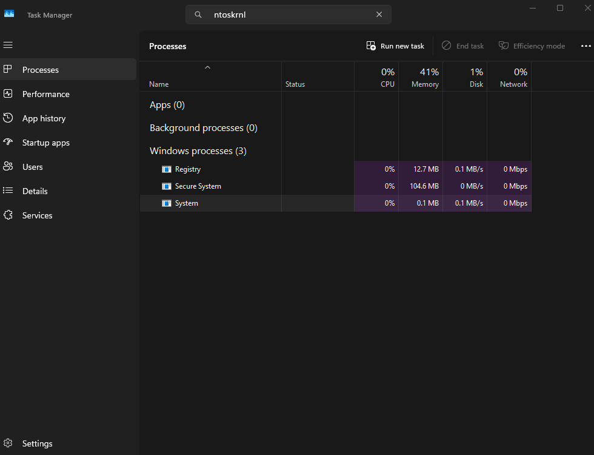Click the sort arrow above Name column
Viewport: 594px width, 455px height.
click(207, 67)
